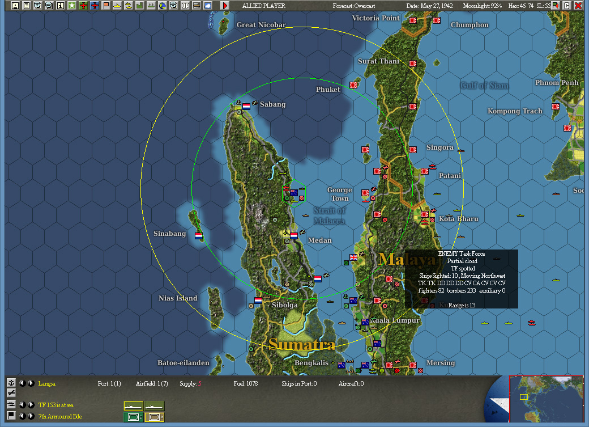This screenshot has width=589, height=427.
Task: Click the green factory toolbar icon
Action: click(139, 5)
